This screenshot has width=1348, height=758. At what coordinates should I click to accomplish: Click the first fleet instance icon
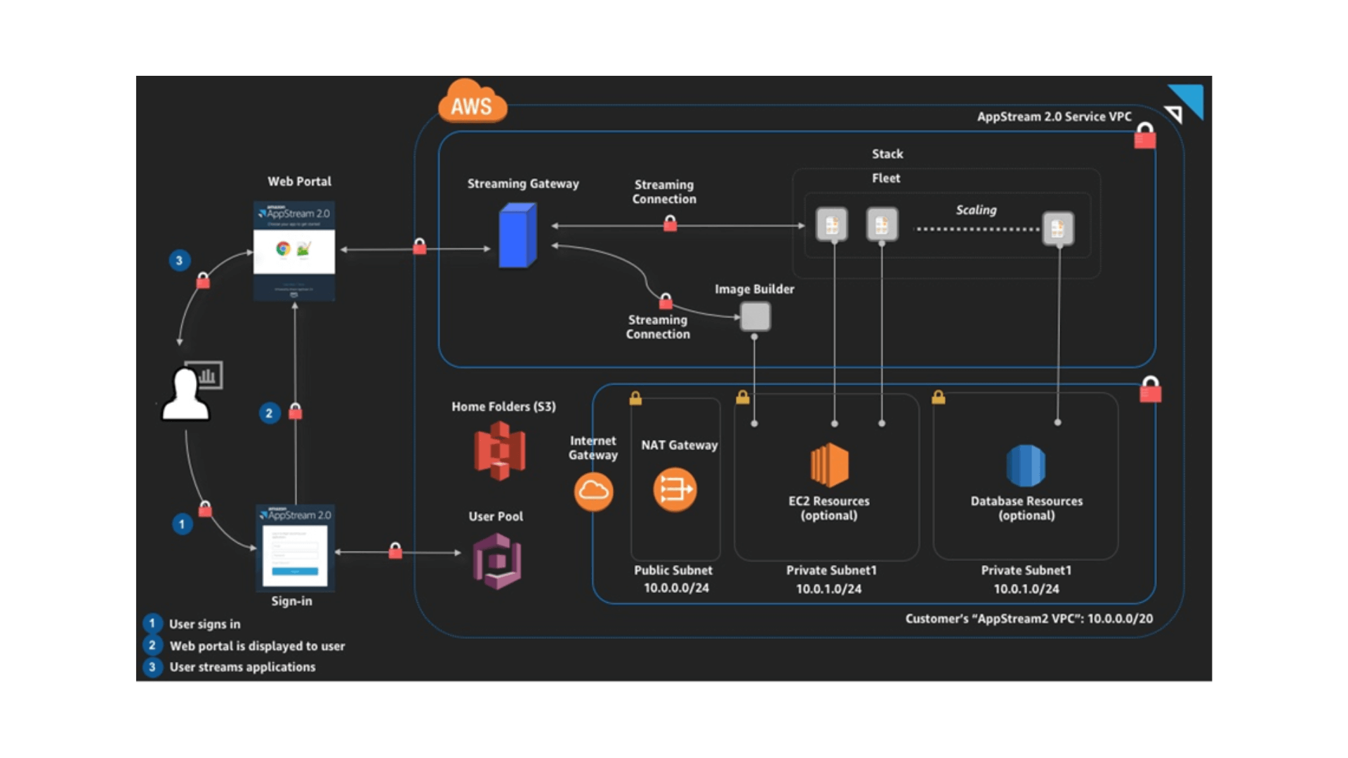coord(832,225)
